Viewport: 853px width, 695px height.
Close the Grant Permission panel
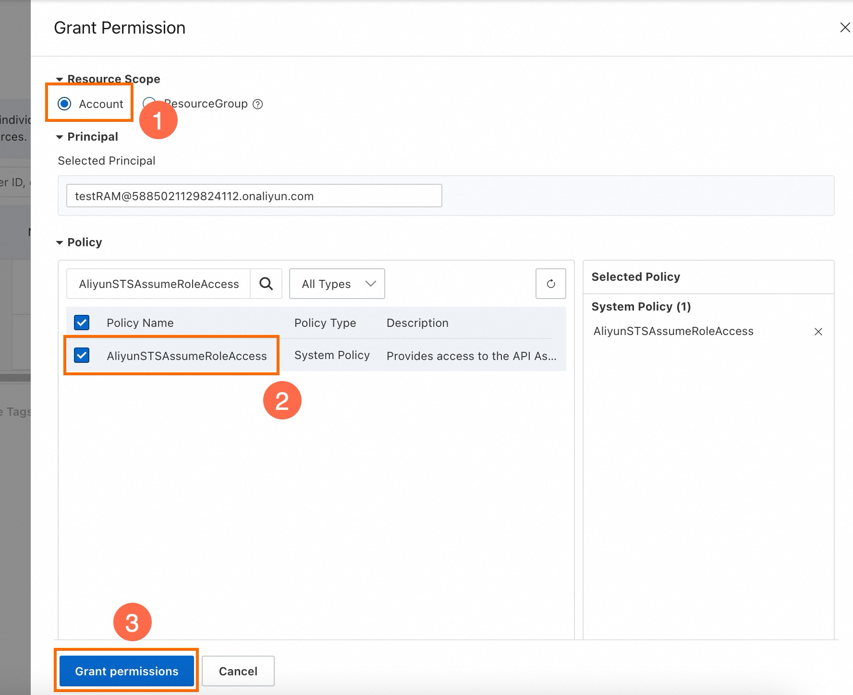(845, 28)
